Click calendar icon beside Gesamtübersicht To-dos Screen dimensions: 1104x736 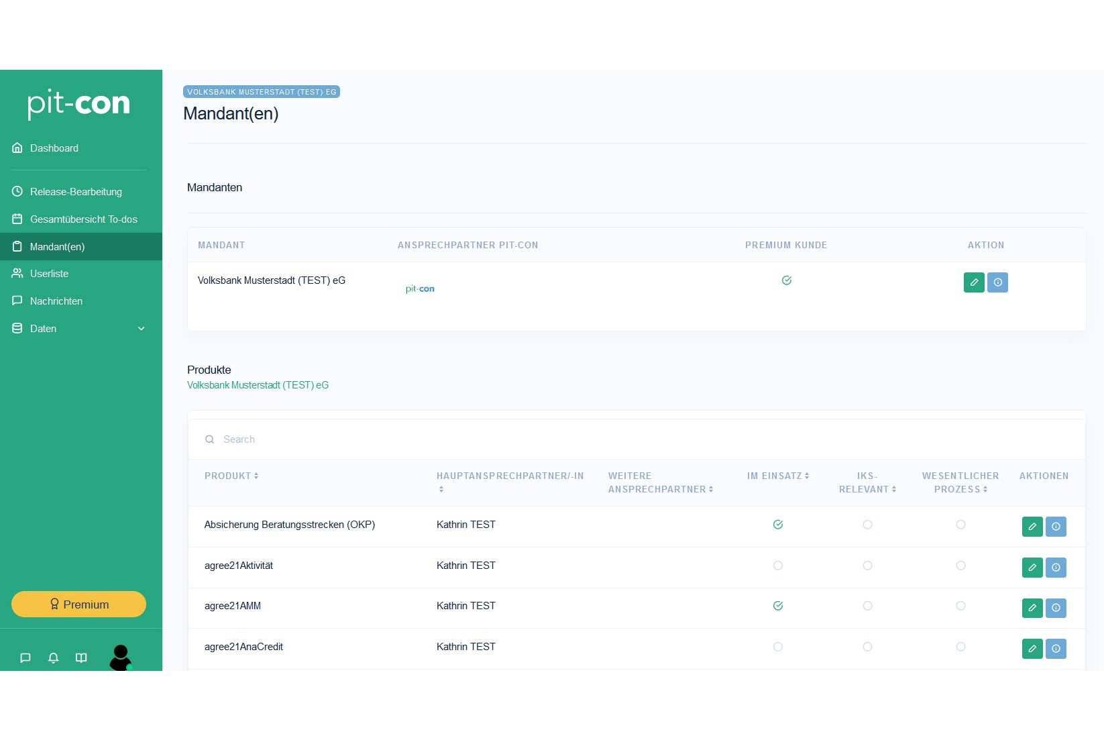[17, 219]
